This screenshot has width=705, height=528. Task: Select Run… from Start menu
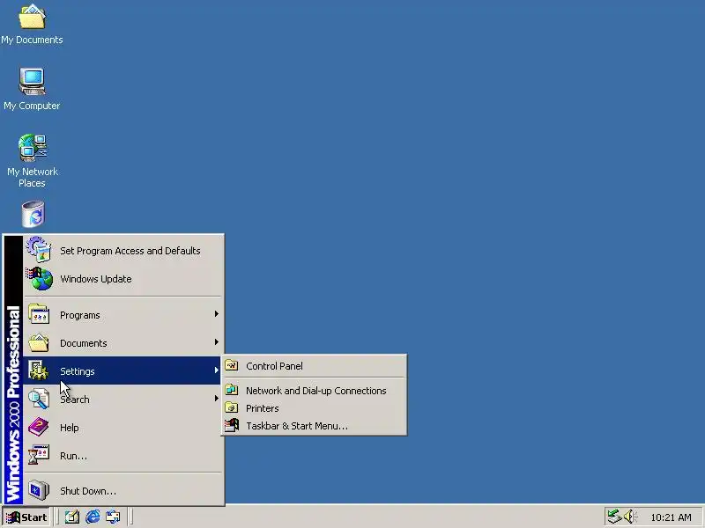tap(123, 456)
